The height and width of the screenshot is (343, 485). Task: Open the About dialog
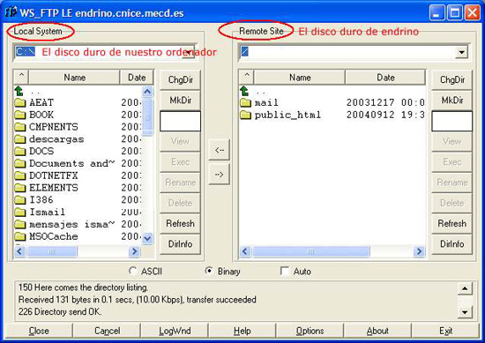click(x=377, y=331)
